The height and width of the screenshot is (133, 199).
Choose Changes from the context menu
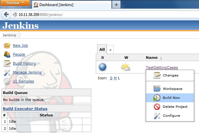point(170,75)
